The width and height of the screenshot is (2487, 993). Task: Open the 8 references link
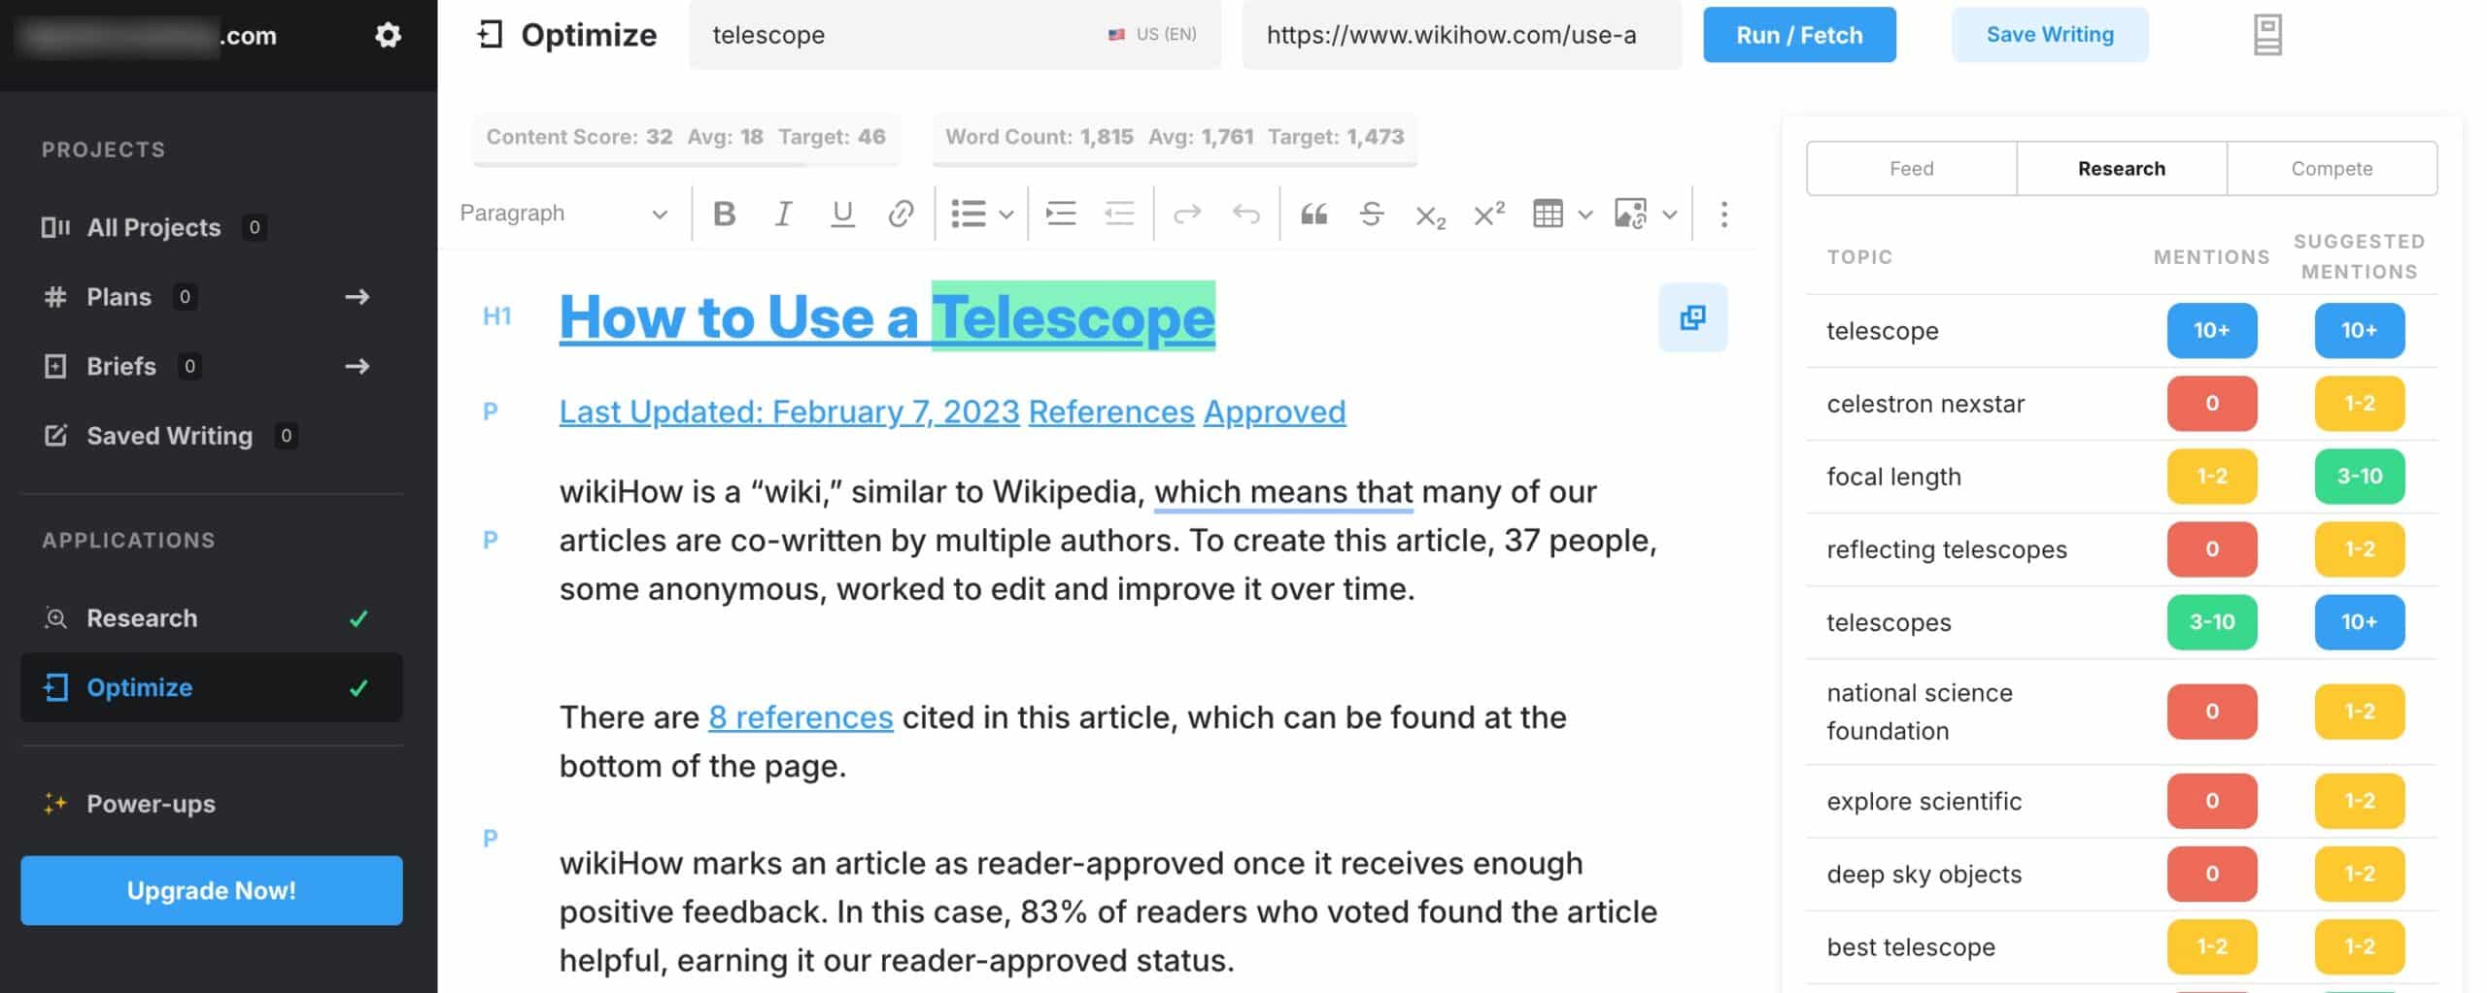pyautogui.click(x=801, y=717)
